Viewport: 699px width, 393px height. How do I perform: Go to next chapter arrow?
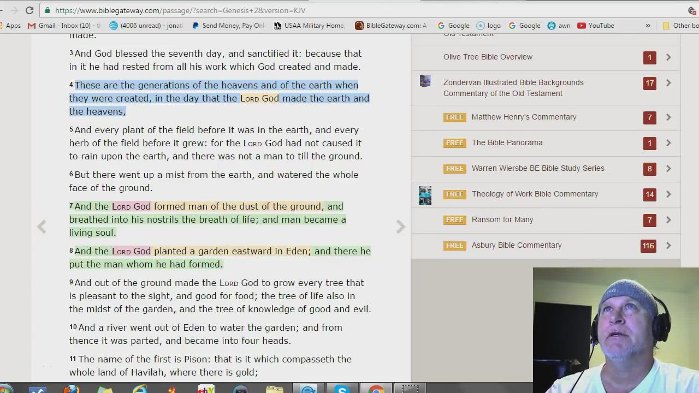[401, 227]
